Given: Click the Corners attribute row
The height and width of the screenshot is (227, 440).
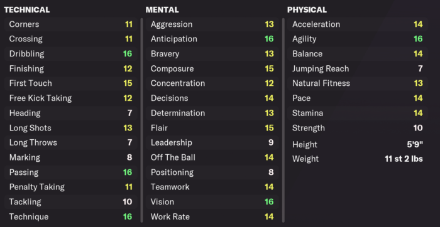Looking at the screenshot, I should [x=70, y=24].
